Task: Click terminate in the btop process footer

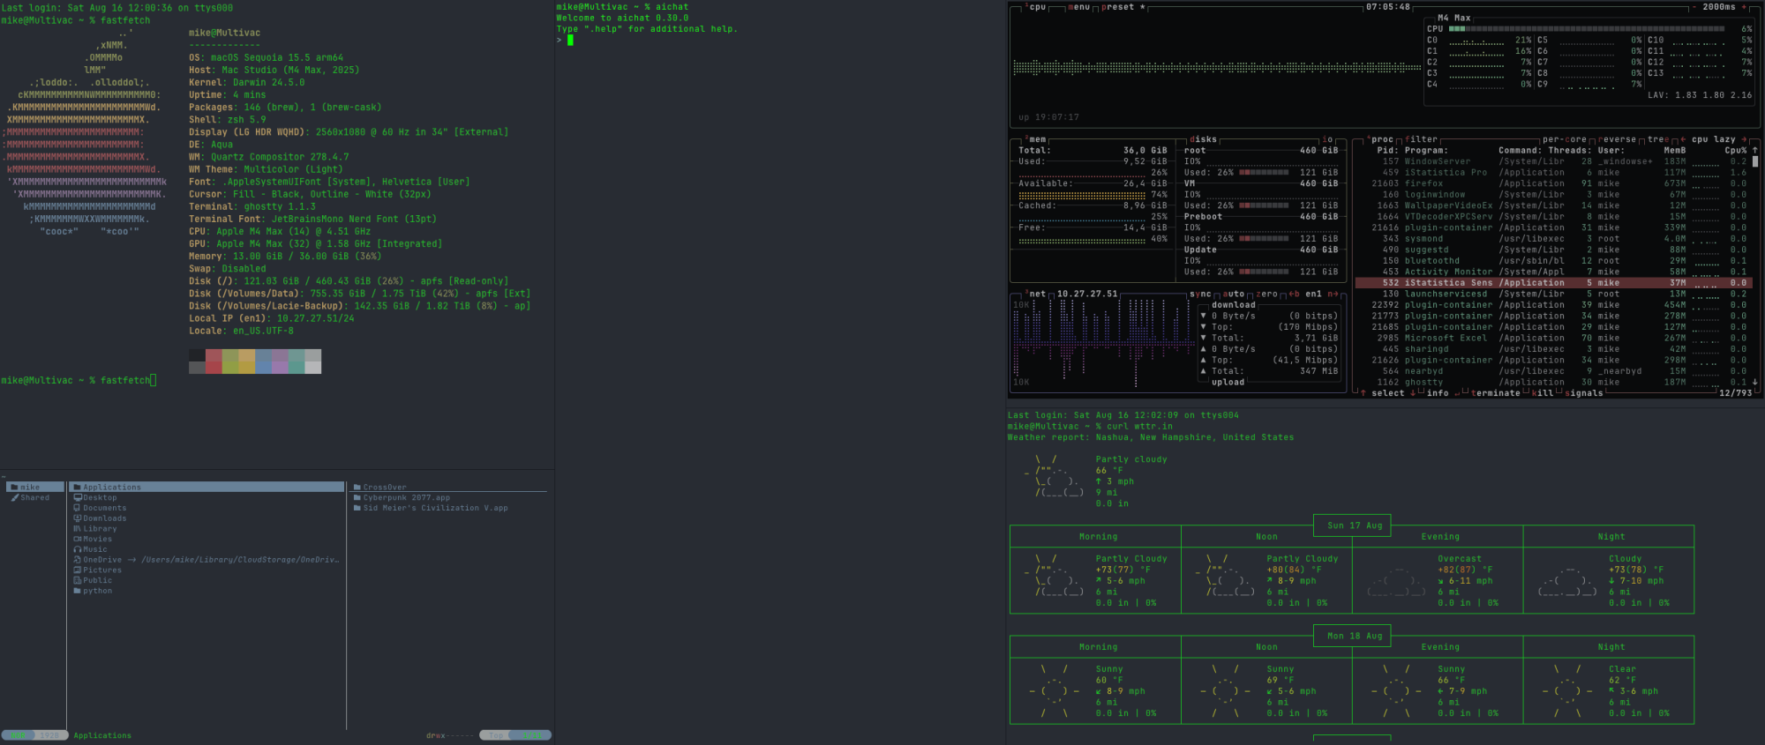Action: (1495, 393)
